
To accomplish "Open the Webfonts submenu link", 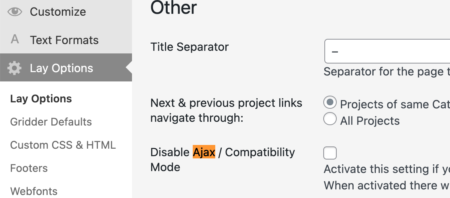I will click(34, 191).
